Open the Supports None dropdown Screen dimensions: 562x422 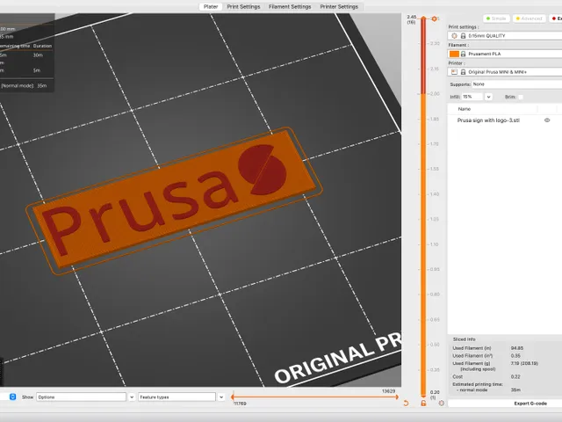click(517, 84)
